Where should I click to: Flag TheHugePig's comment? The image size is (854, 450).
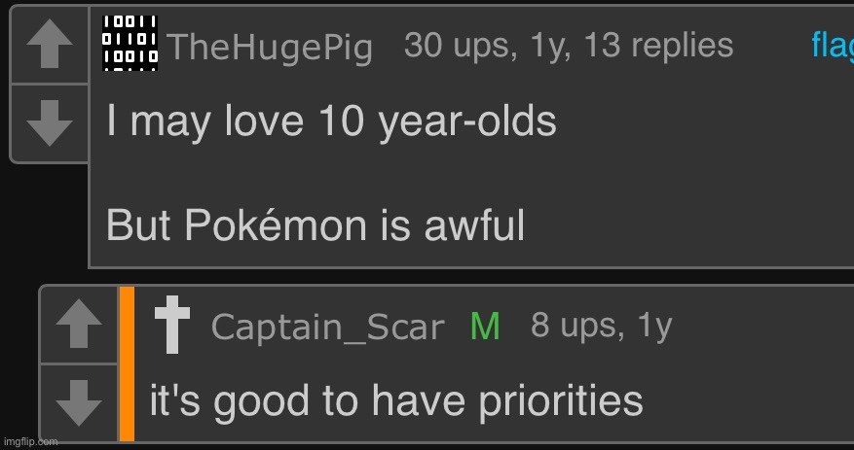(x=833, y=46)
